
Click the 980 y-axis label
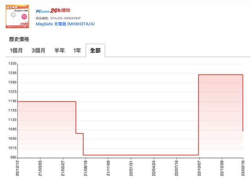13,158
